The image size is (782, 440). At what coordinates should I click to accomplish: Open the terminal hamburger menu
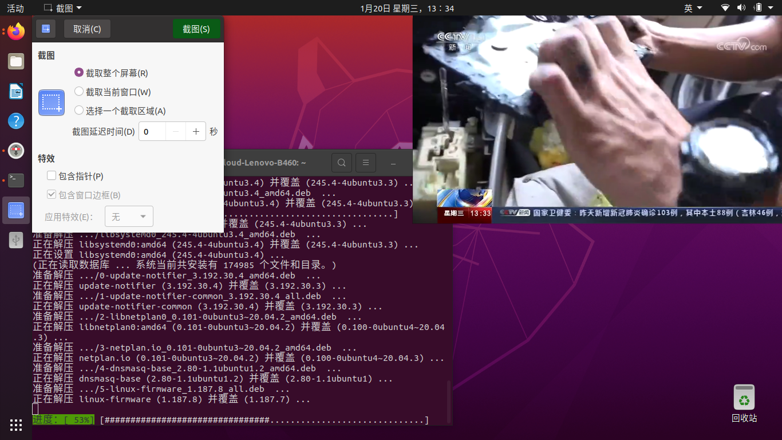coord(366,163)
